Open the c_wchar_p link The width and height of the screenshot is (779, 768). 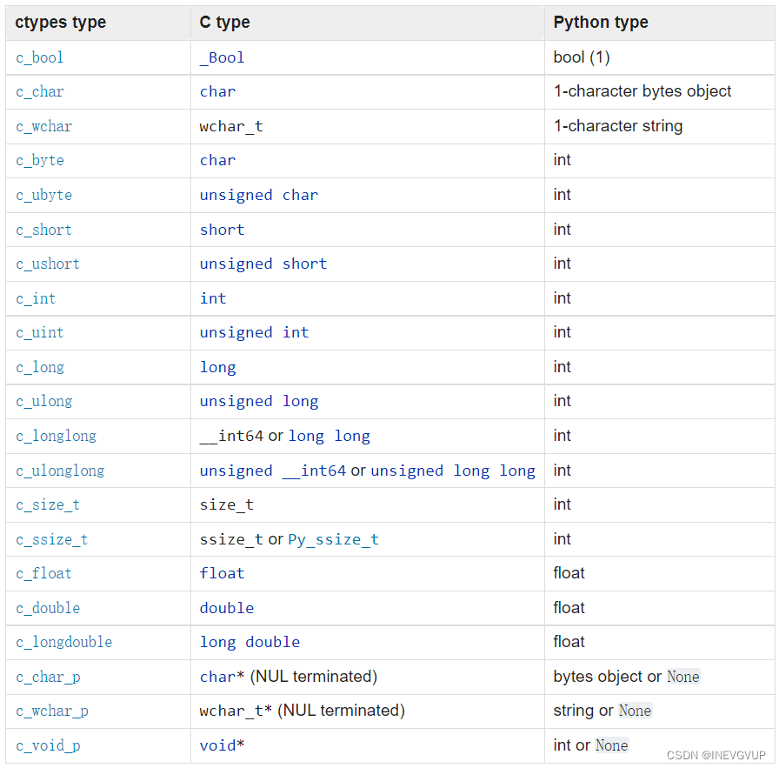tap(52, 711)
